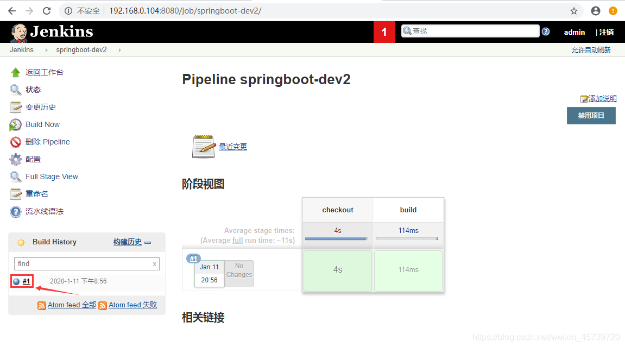Click the Jenkins butler logo
This screenshot has width=625, height=347.
click(x=18, y=33)
